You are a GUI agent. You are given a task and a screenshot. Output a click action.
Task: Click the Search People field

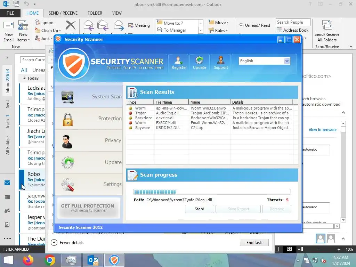tap(293, 22)
